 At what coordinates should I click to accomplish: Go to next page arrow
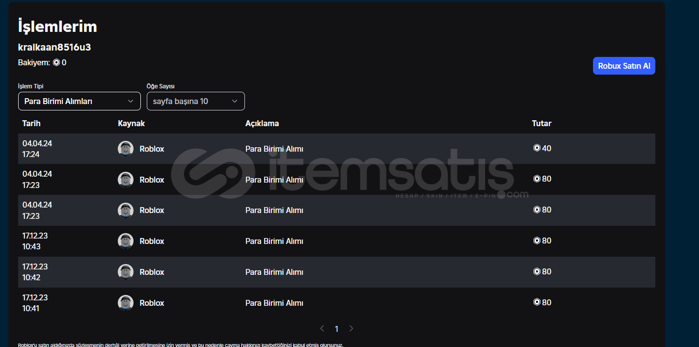click(x=351, y=328)
